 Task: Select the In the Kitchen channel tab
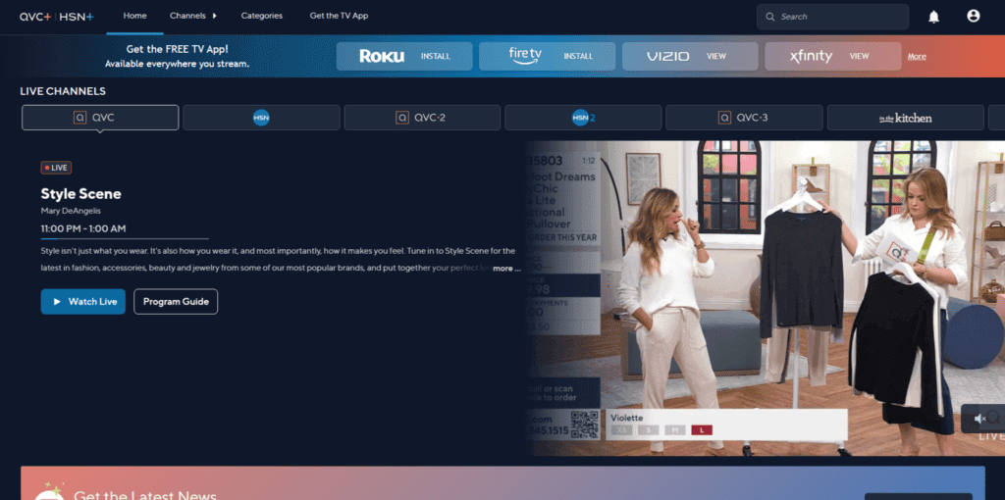(x=905, y=118)
